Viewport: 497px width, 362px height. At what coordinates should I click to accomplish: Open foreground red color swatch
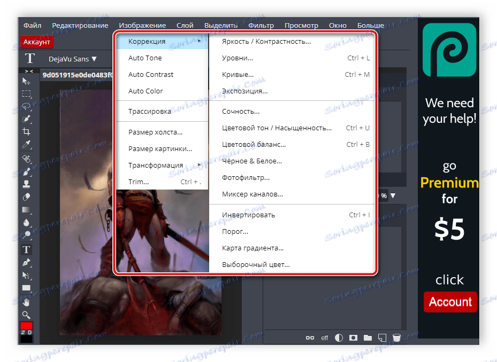tap(26, 325)
